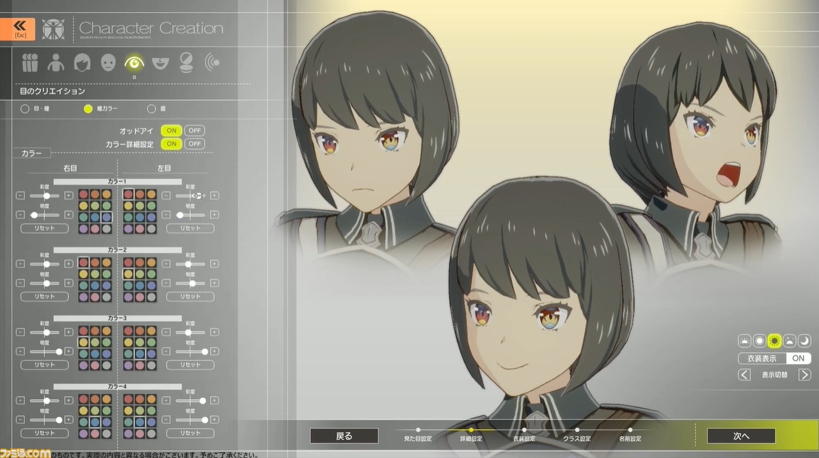
Task: Select the body silhouette category icon
Action: [x=56, y=63]
